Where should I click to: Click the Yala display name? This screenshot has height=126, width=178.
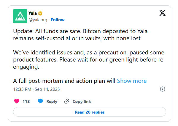[x=33, y=13]
